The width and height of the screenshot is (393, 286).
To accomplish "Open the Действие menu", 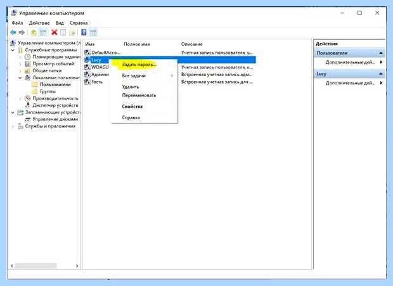I will 39,23.
